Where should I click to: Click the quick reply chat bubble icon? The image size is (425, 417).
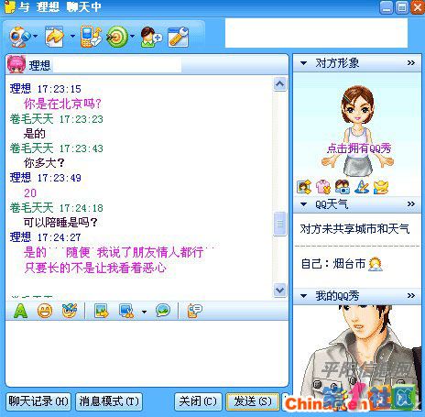163,311
